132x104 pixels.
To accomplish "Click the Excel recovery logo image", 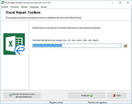I will (x=14, y=44).
